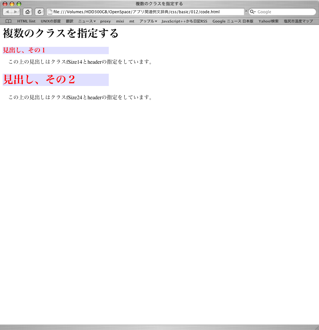Screen dimensions: 319x330
Task: Click into the Google search field
Action: [x=282, y=12]
